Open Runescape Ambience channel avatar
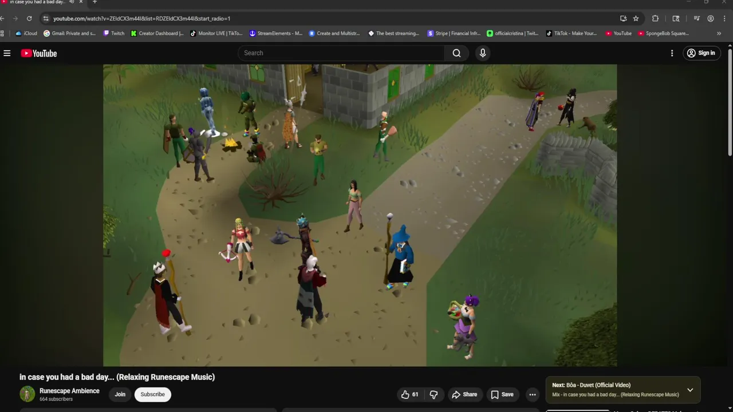The image size is (733, 412). pos(27,394)
